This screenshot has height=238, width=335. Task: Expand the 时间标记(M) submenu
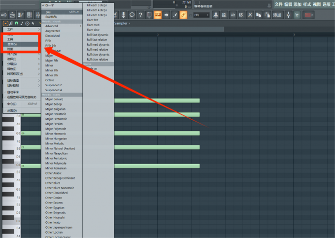[x=22, y=74]
